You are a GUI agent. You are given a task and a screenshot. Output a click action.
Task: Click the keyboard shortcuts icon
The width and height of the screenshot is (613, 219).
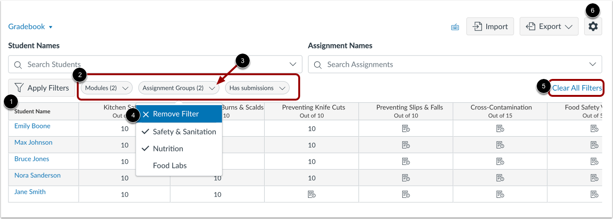point(455,27)
